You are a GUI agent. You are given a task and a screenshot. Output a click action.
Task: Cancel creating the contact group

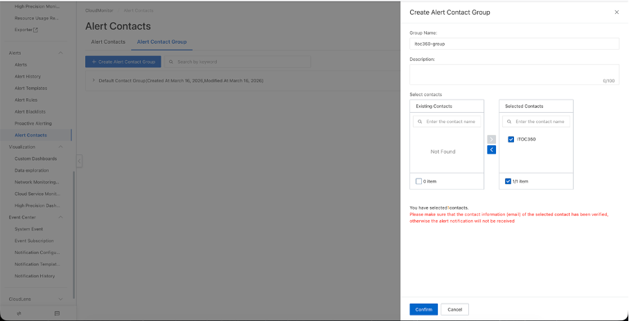454,309
